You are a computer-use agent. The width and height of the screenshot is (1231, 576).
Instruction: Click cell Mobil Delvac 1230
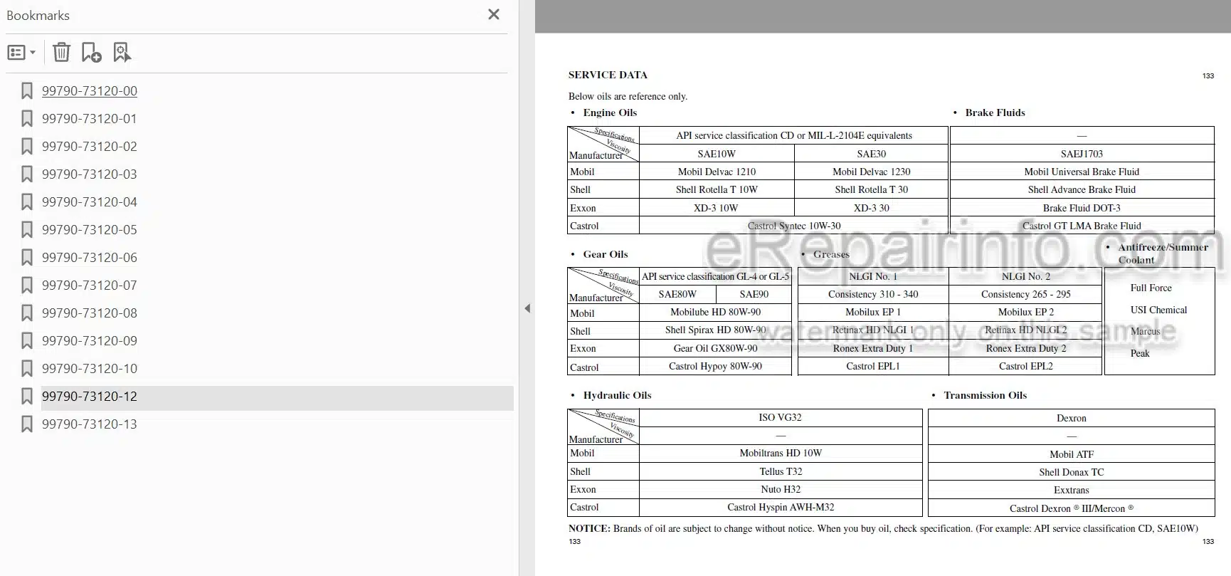coord(871,172)
